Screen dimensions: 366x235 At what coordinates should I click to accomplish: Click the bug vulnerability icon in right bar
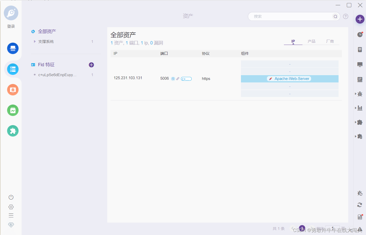click(360, 94)
